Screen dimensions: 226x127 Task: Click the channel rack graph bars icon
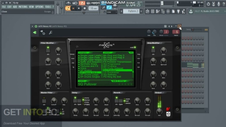tap(206, 30)
